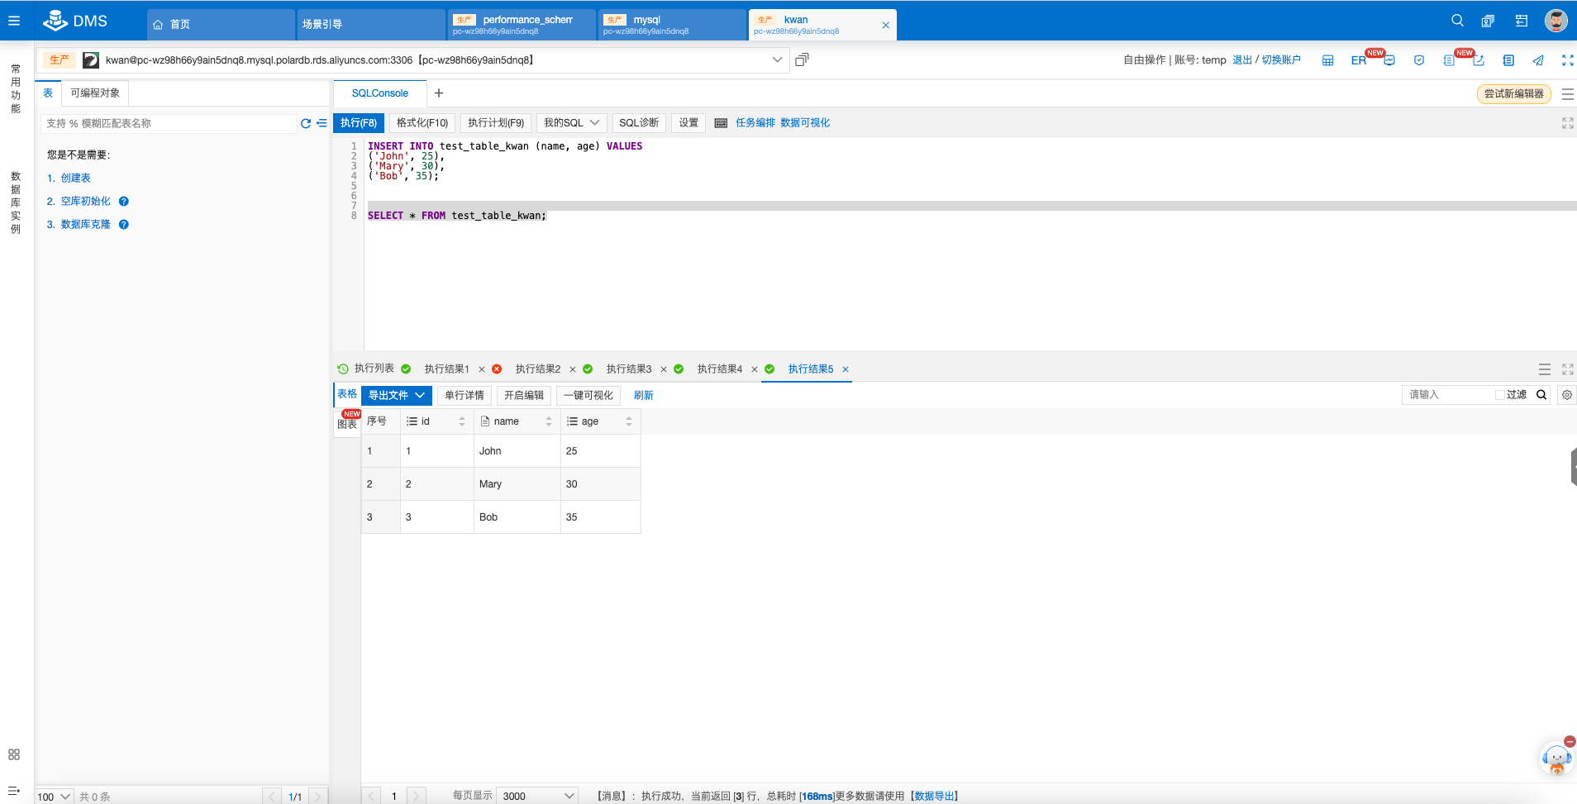
Task: Click 设置 button in SQL toolbar
Action: coord(688,123)
